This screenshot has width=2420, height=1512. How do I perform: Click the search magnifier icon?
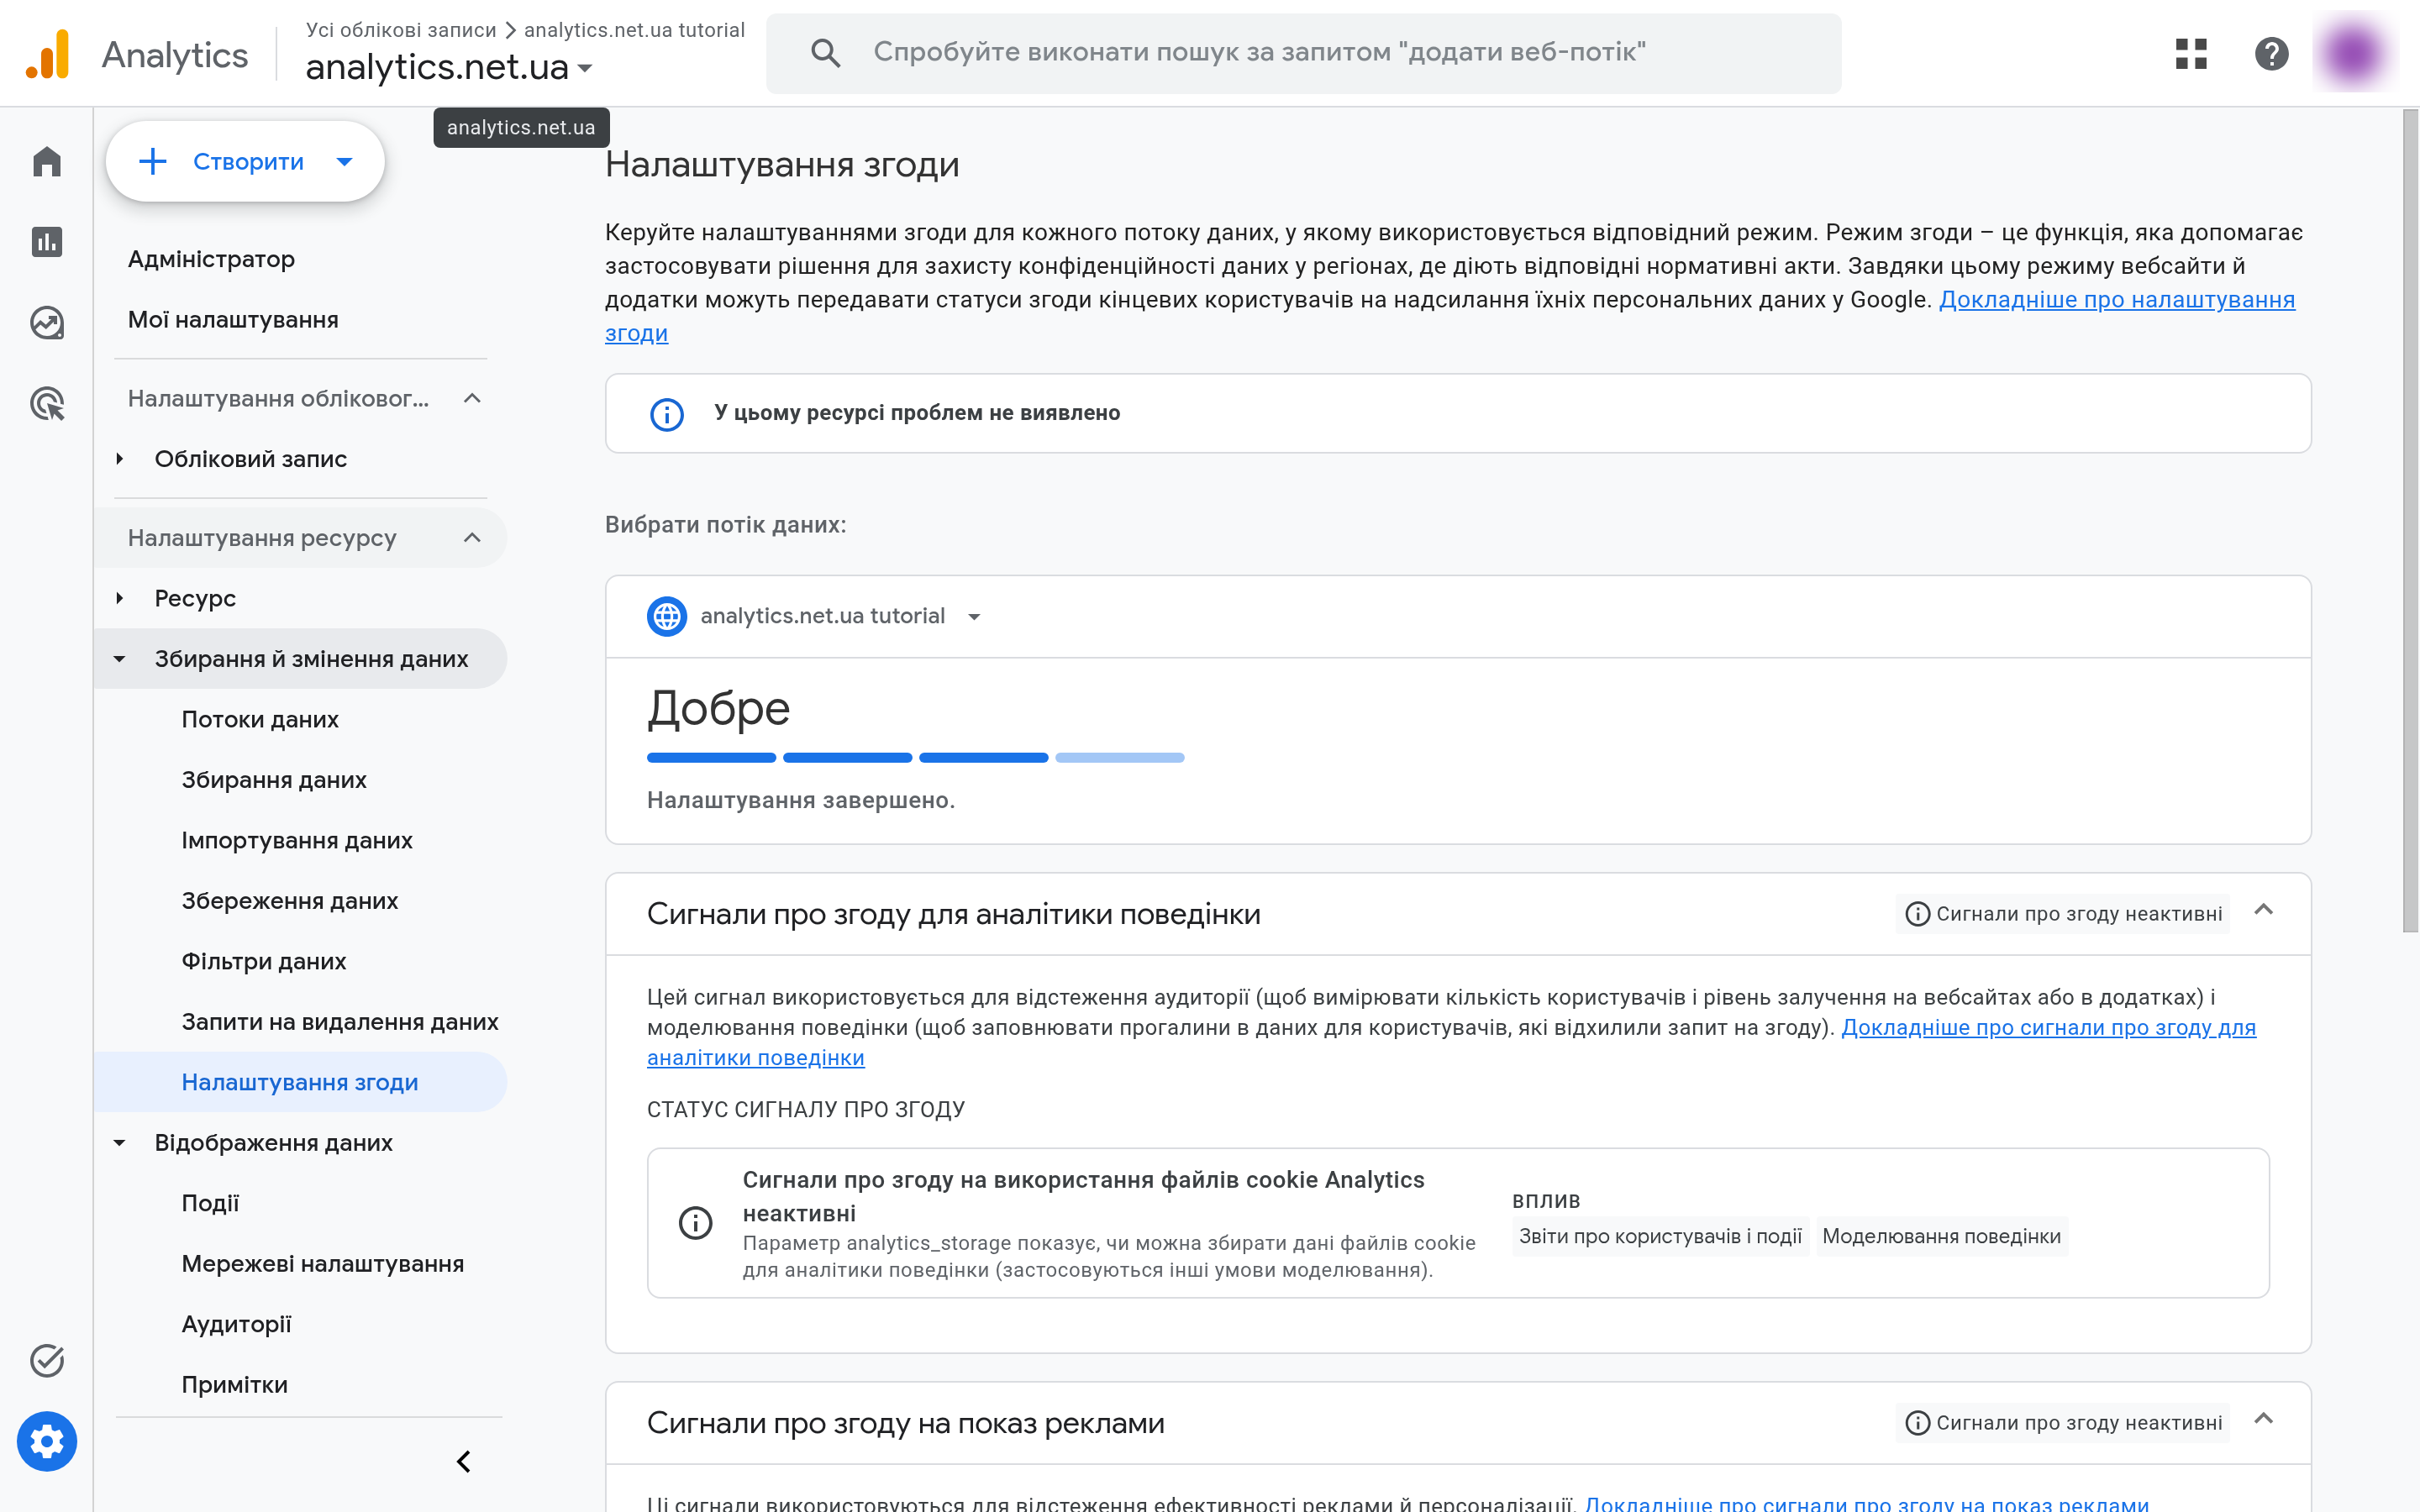pos(825,53)
